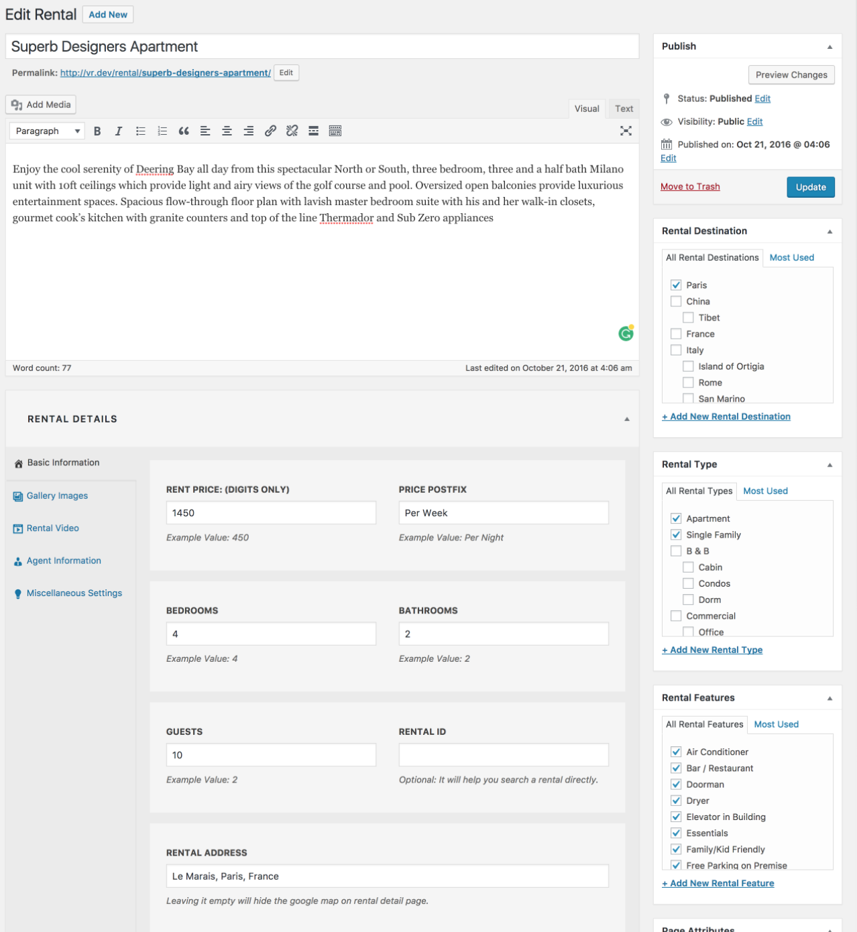The height and width of the screenshot is (932, 857).
Task: Click Add New Rental Destination link
Action: click(x=726, y=417)
